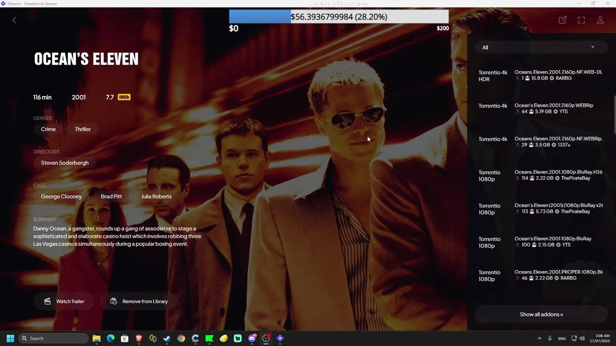616x346 pixels.
Task: Open the IMDb rating 7.7 link
Action: [x=118, y=97]
